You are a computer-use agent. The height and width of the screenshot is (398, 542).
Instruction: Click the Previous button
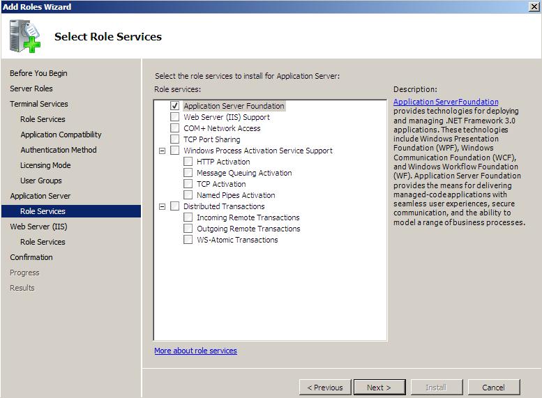pos(325,388)
